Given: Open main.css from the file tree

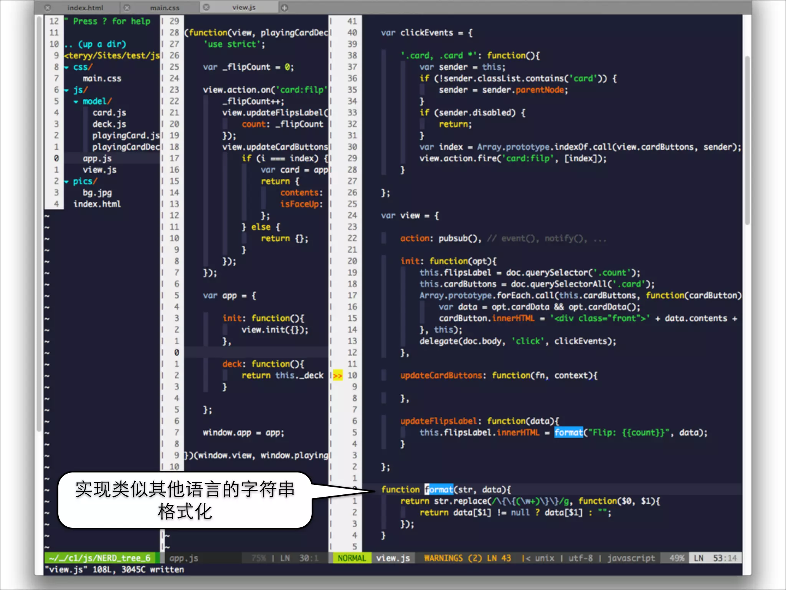Looking at the screenshot, I should tap(102, 78).
